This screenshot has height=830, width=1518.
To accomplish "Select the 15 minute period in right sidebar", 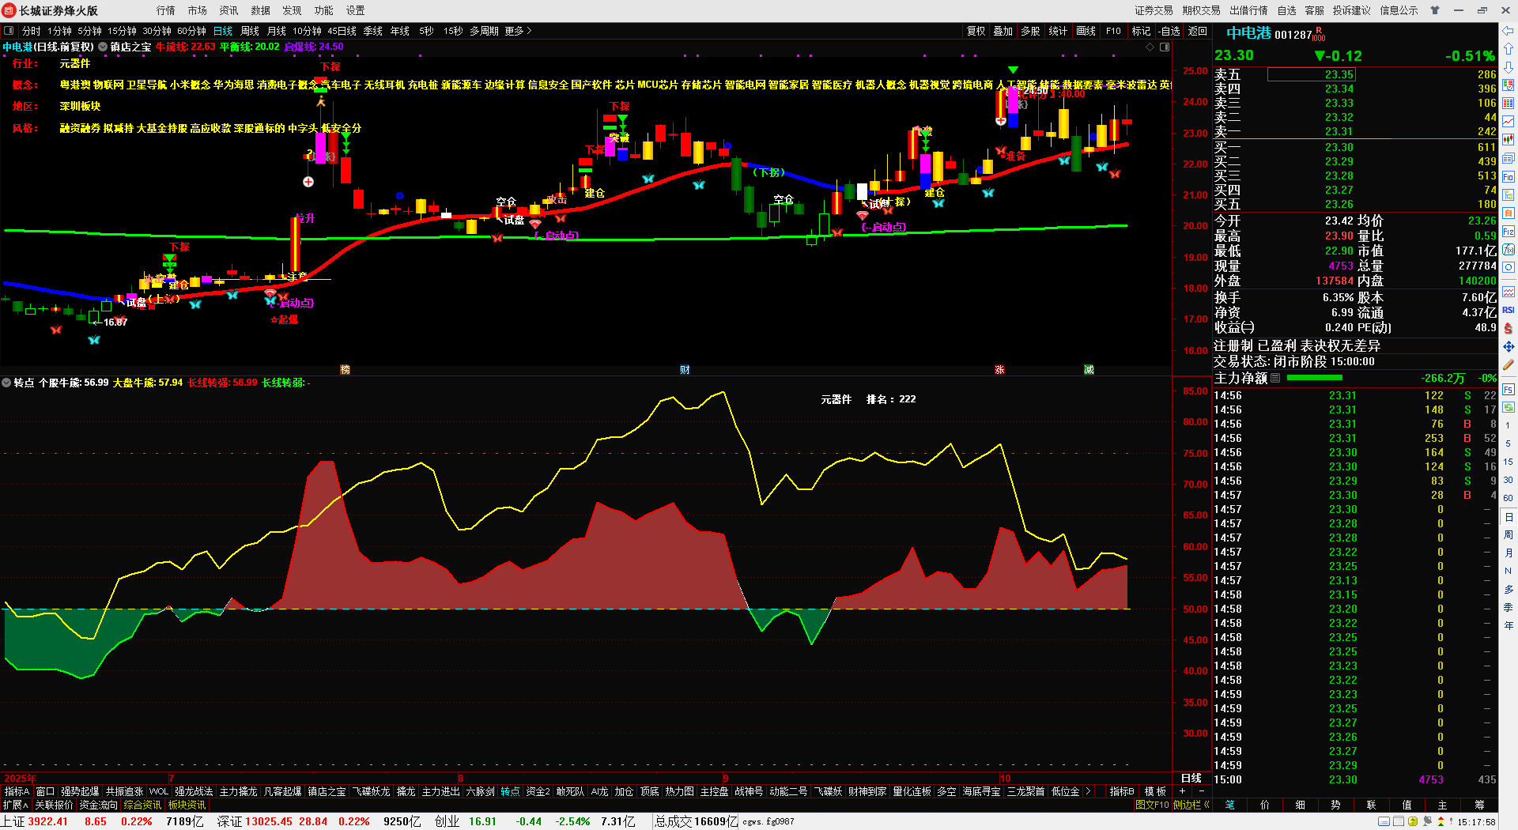I will [1508, 462].
